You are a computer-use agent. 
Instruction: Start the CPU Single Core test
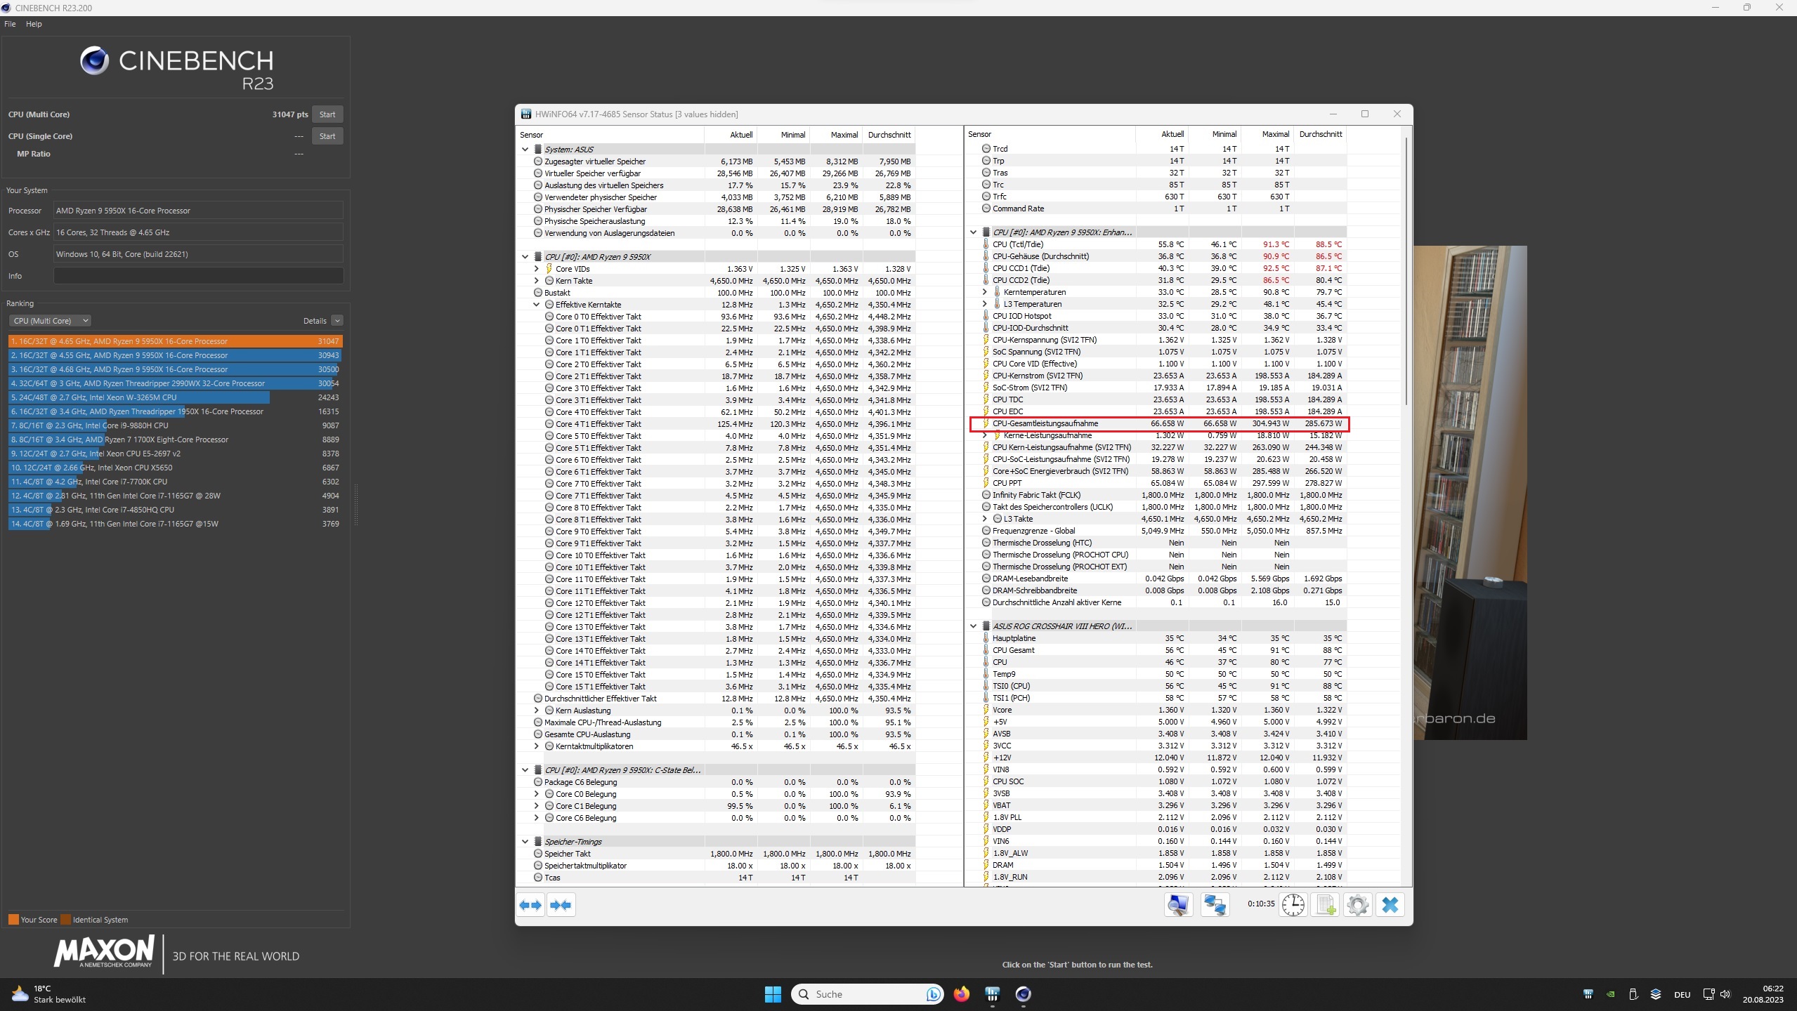[327, 136]
